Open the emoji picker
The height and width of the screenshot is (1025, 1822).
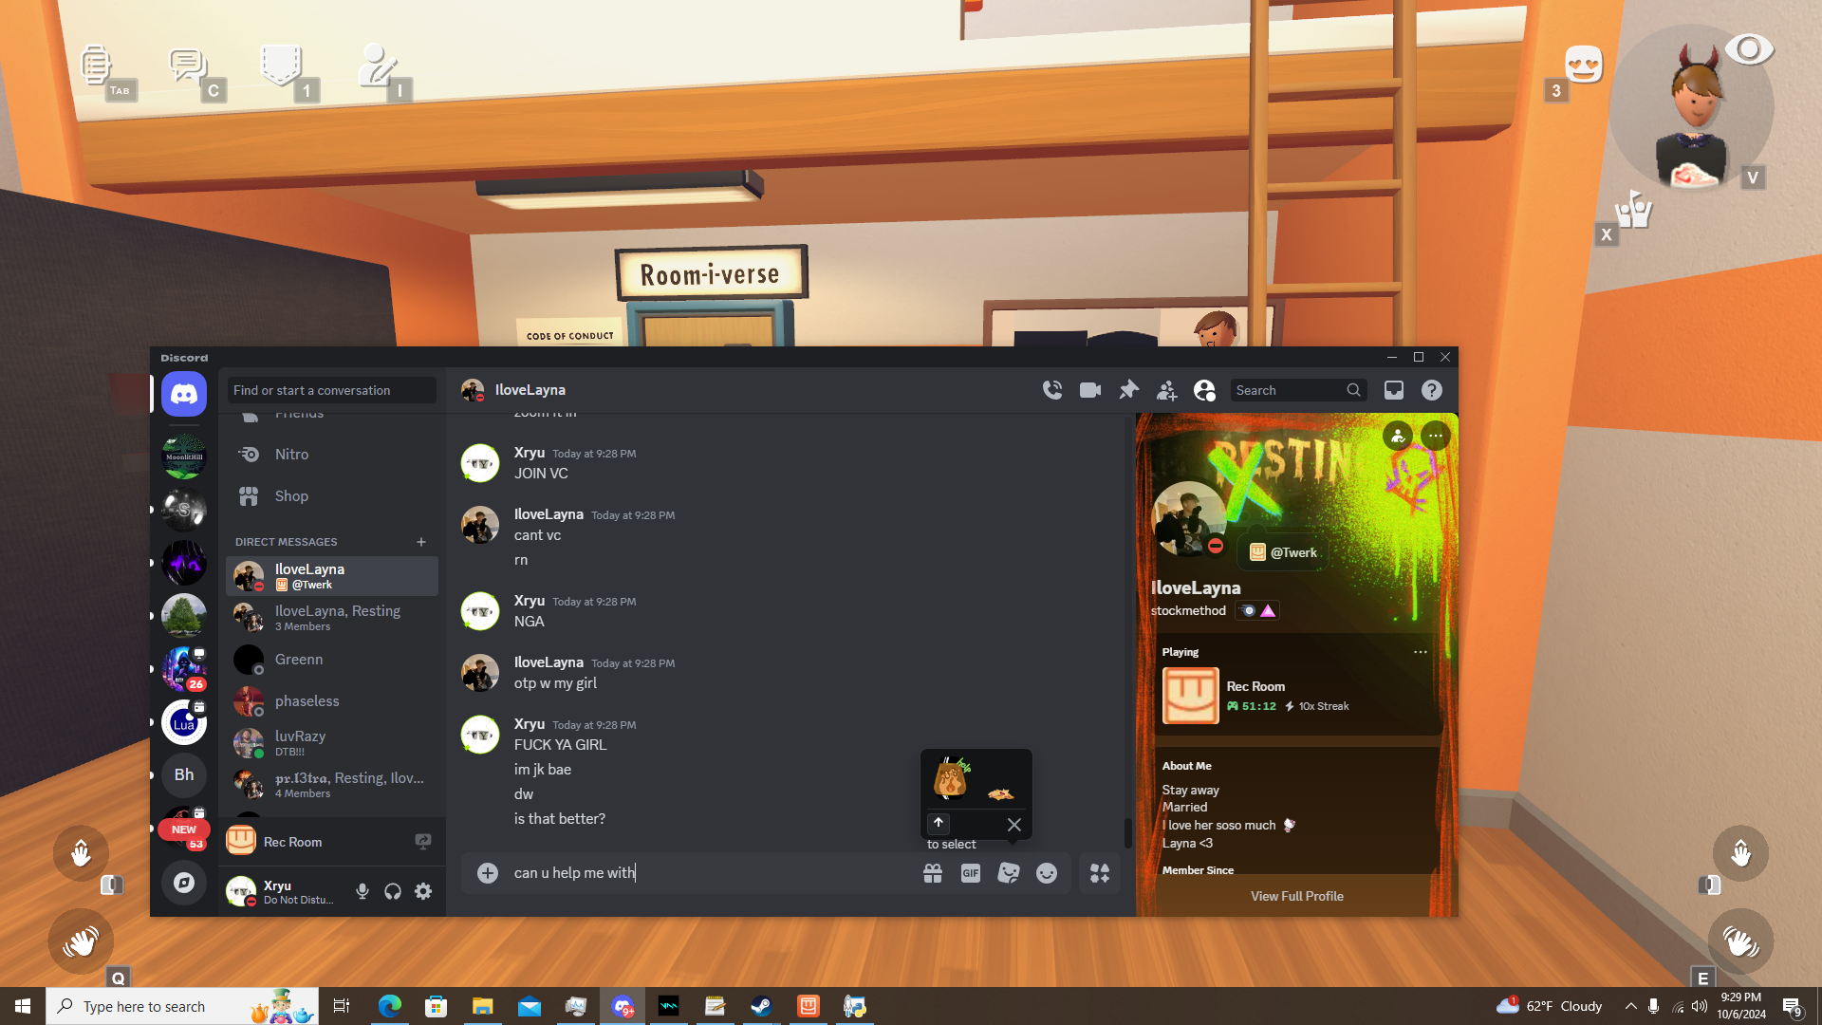pyautogui.click(x=1046, y=873)
